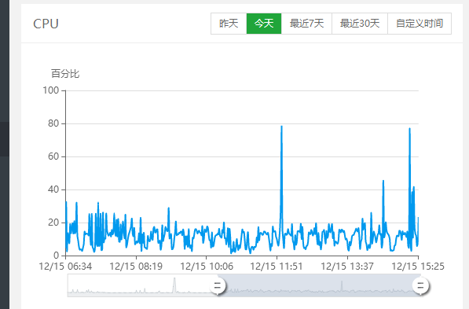Click the 100 y-axis value
Screen dimensions: 469x309
click(x=50, y=90)
